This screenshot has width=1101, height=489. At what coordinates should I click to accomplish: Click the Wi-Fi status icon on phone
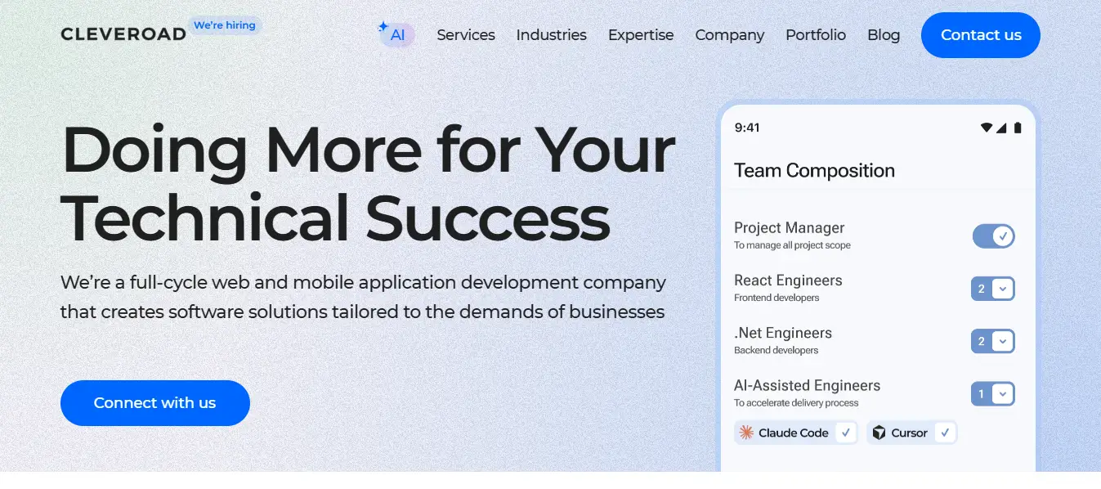tap(987, 128)
